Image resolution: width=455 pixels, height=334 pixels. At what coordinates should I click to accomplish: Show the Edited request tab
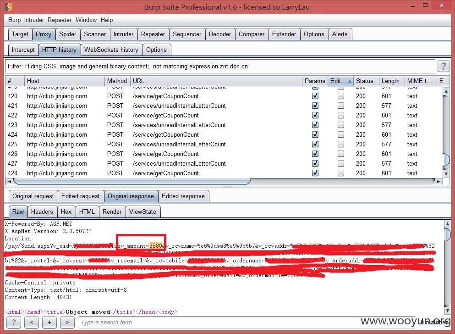(80, 196)
